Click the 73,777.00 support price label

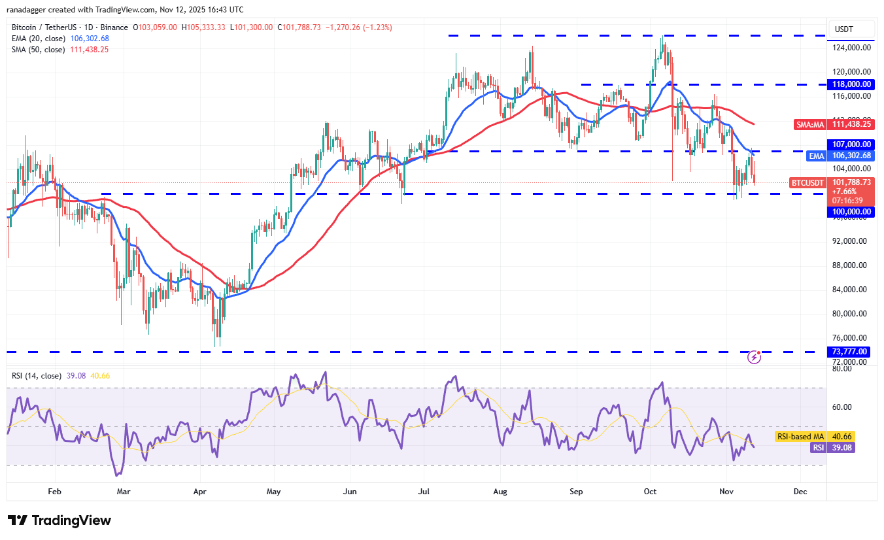point(849,352)
